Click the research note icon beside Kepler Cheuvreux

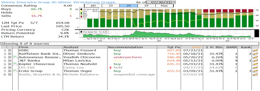click(x=15, y=64)
